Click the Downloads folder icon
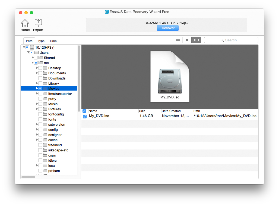 tap(45, 78)
